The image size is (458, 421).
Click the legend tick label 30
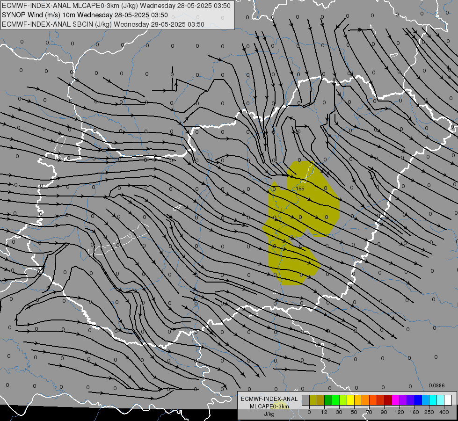tap(339, 412)
